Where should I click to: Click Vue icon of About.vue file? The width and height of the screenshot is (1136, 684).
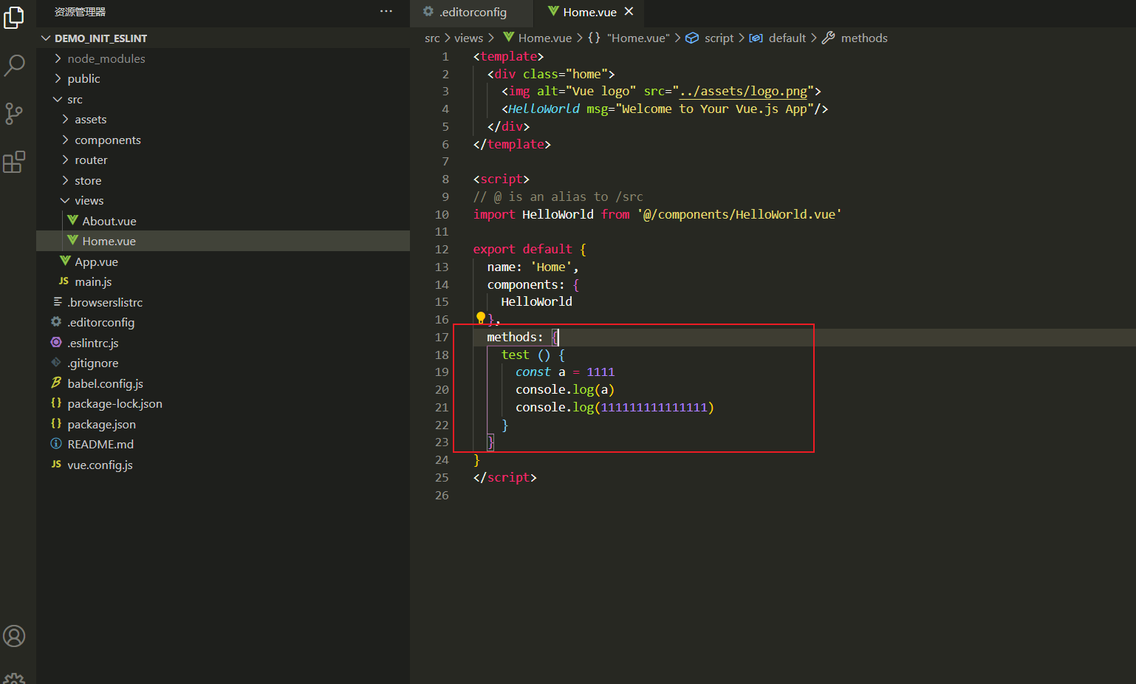[x=72, y=220]
